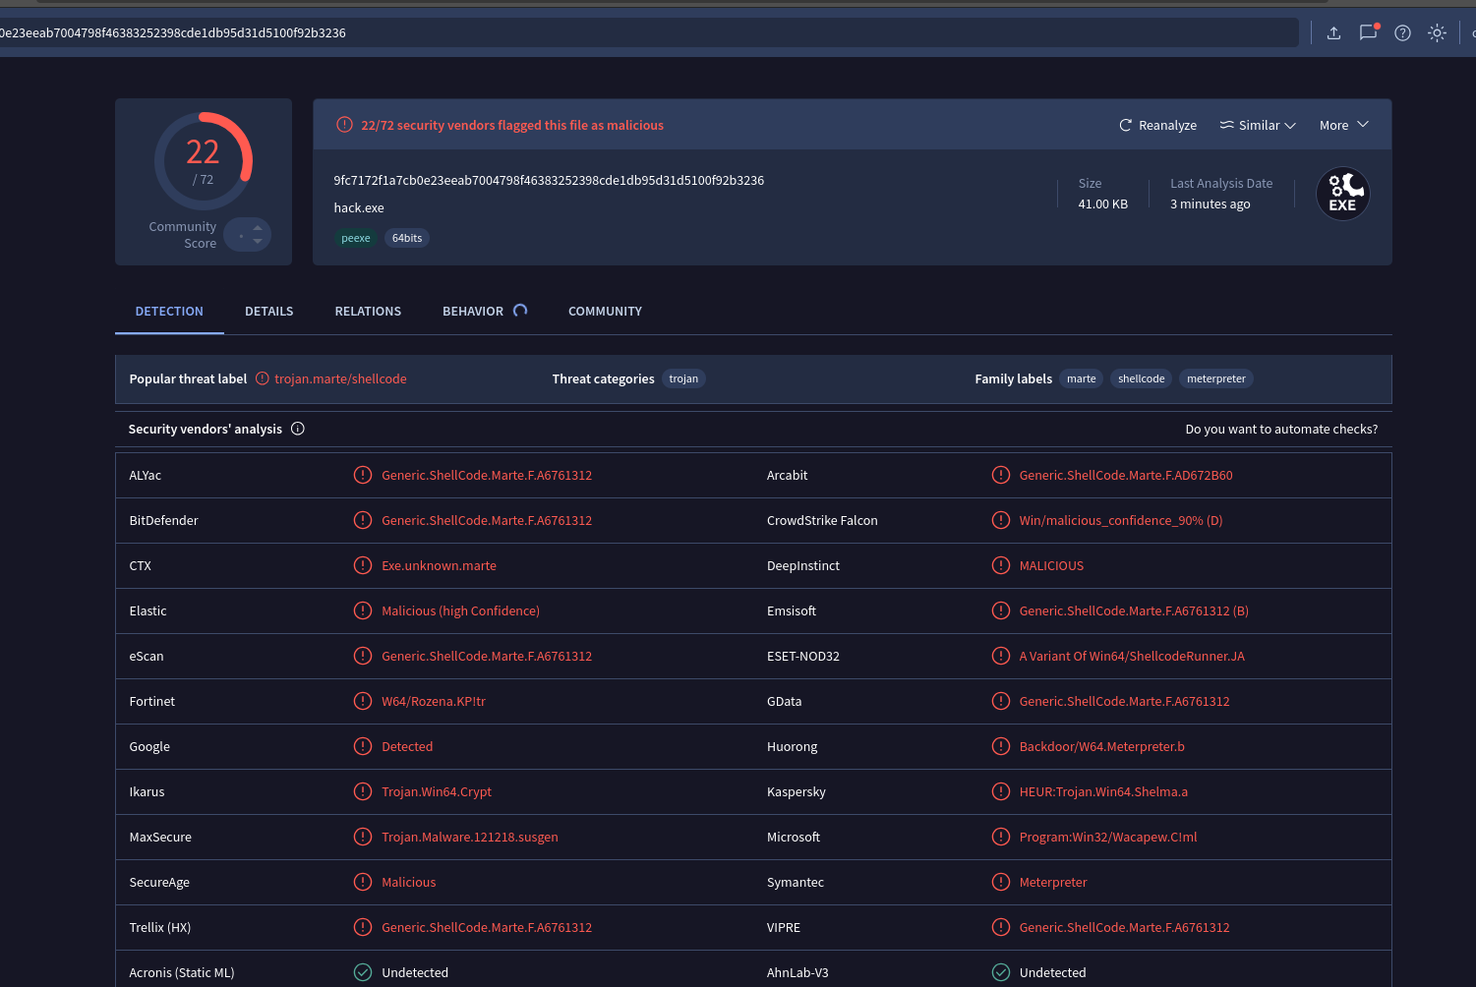Click the green check icon for AhnLab-V3
This screenshot has width=1476, height=987.
click(x=1001, y=972)
